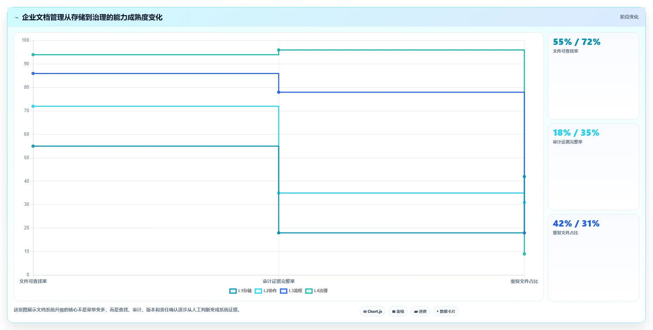This screenshot has height=330, width=653.
Task: Click the title 企业文档管理从存储到治理的能力成熟度变化
Action: tap(92, 17)
